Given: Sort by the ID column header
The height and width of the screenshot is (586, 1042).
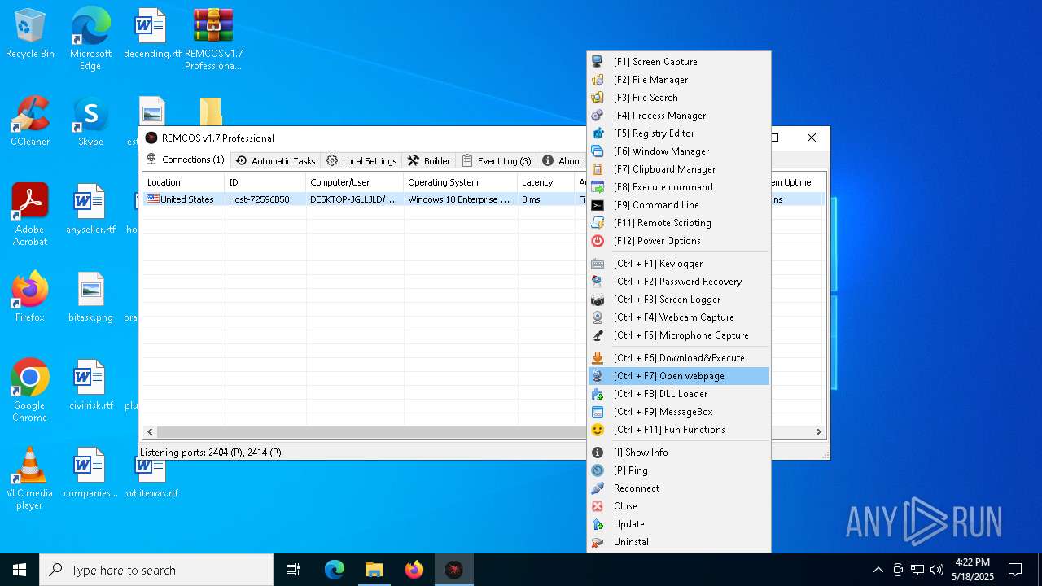Looking at the screenshot, I should coord(265,182).
